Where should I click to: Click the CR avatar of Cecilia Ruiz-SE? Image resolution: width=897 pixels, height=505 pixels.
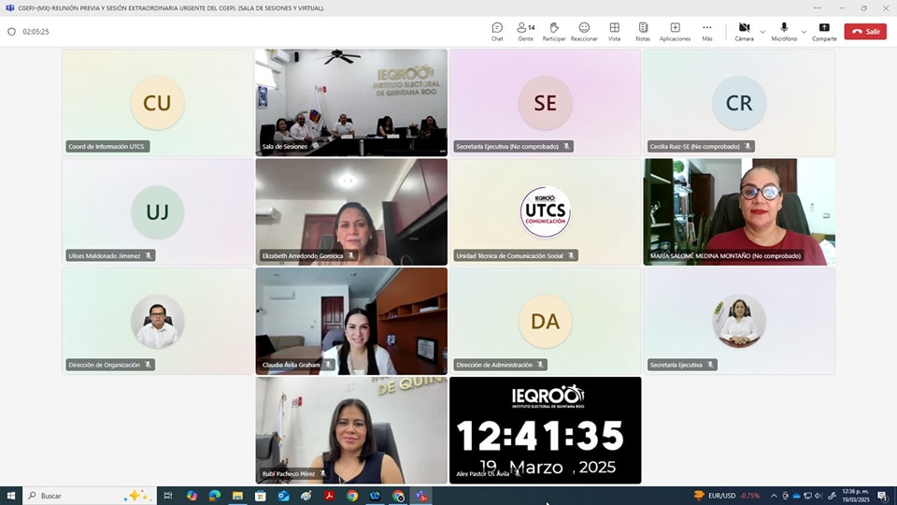(x=739, y=103)
